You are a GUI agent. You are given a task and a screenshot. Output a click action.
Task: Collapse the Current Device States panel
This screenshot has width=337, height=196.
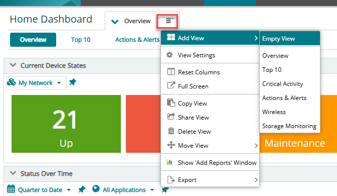coord(13,65)
